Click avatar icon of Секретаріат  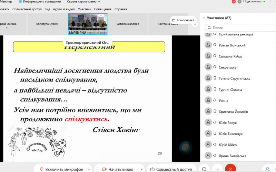208,67
